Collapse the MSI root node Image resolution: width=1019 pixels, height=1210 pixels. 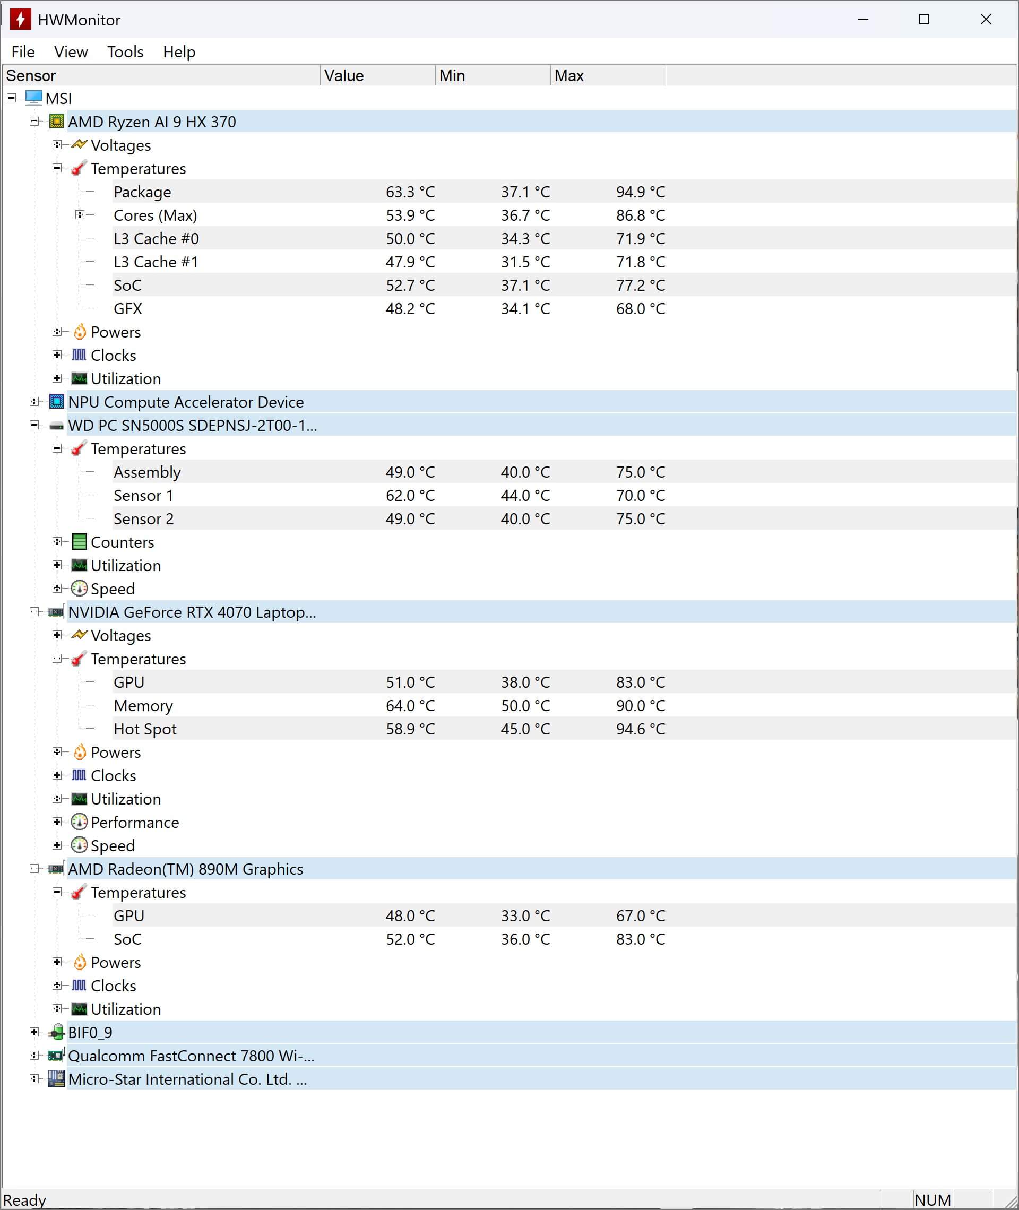click(12, 98)
